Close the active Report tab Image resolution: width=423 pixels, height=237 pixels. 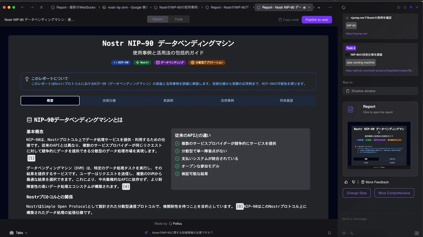point(309,7)
